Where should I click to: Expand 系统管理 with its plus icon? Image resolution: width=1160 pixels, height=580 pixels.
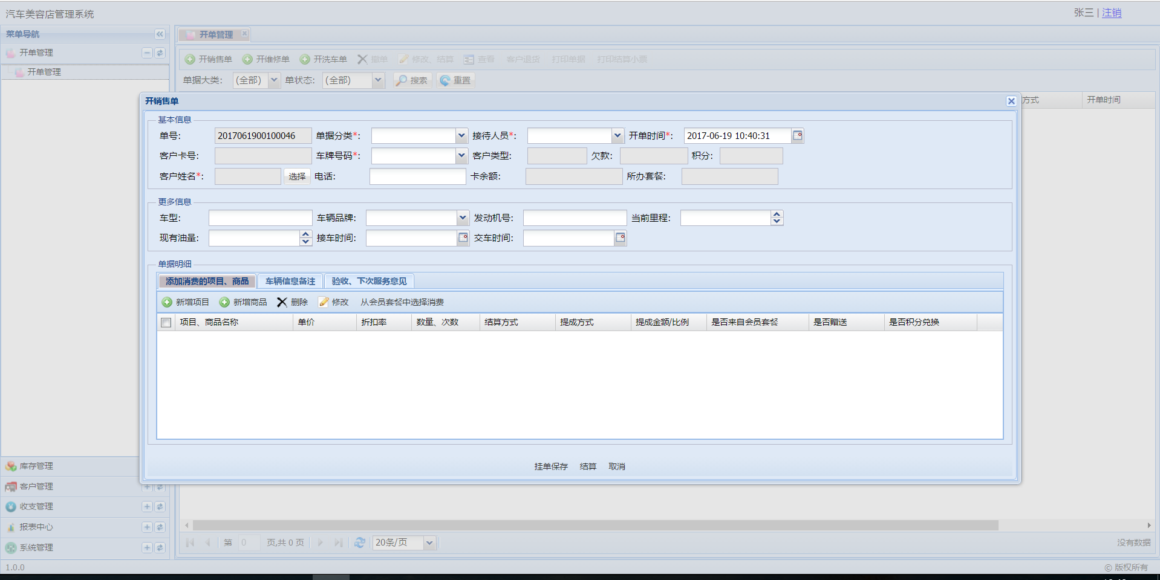(147, 547)
